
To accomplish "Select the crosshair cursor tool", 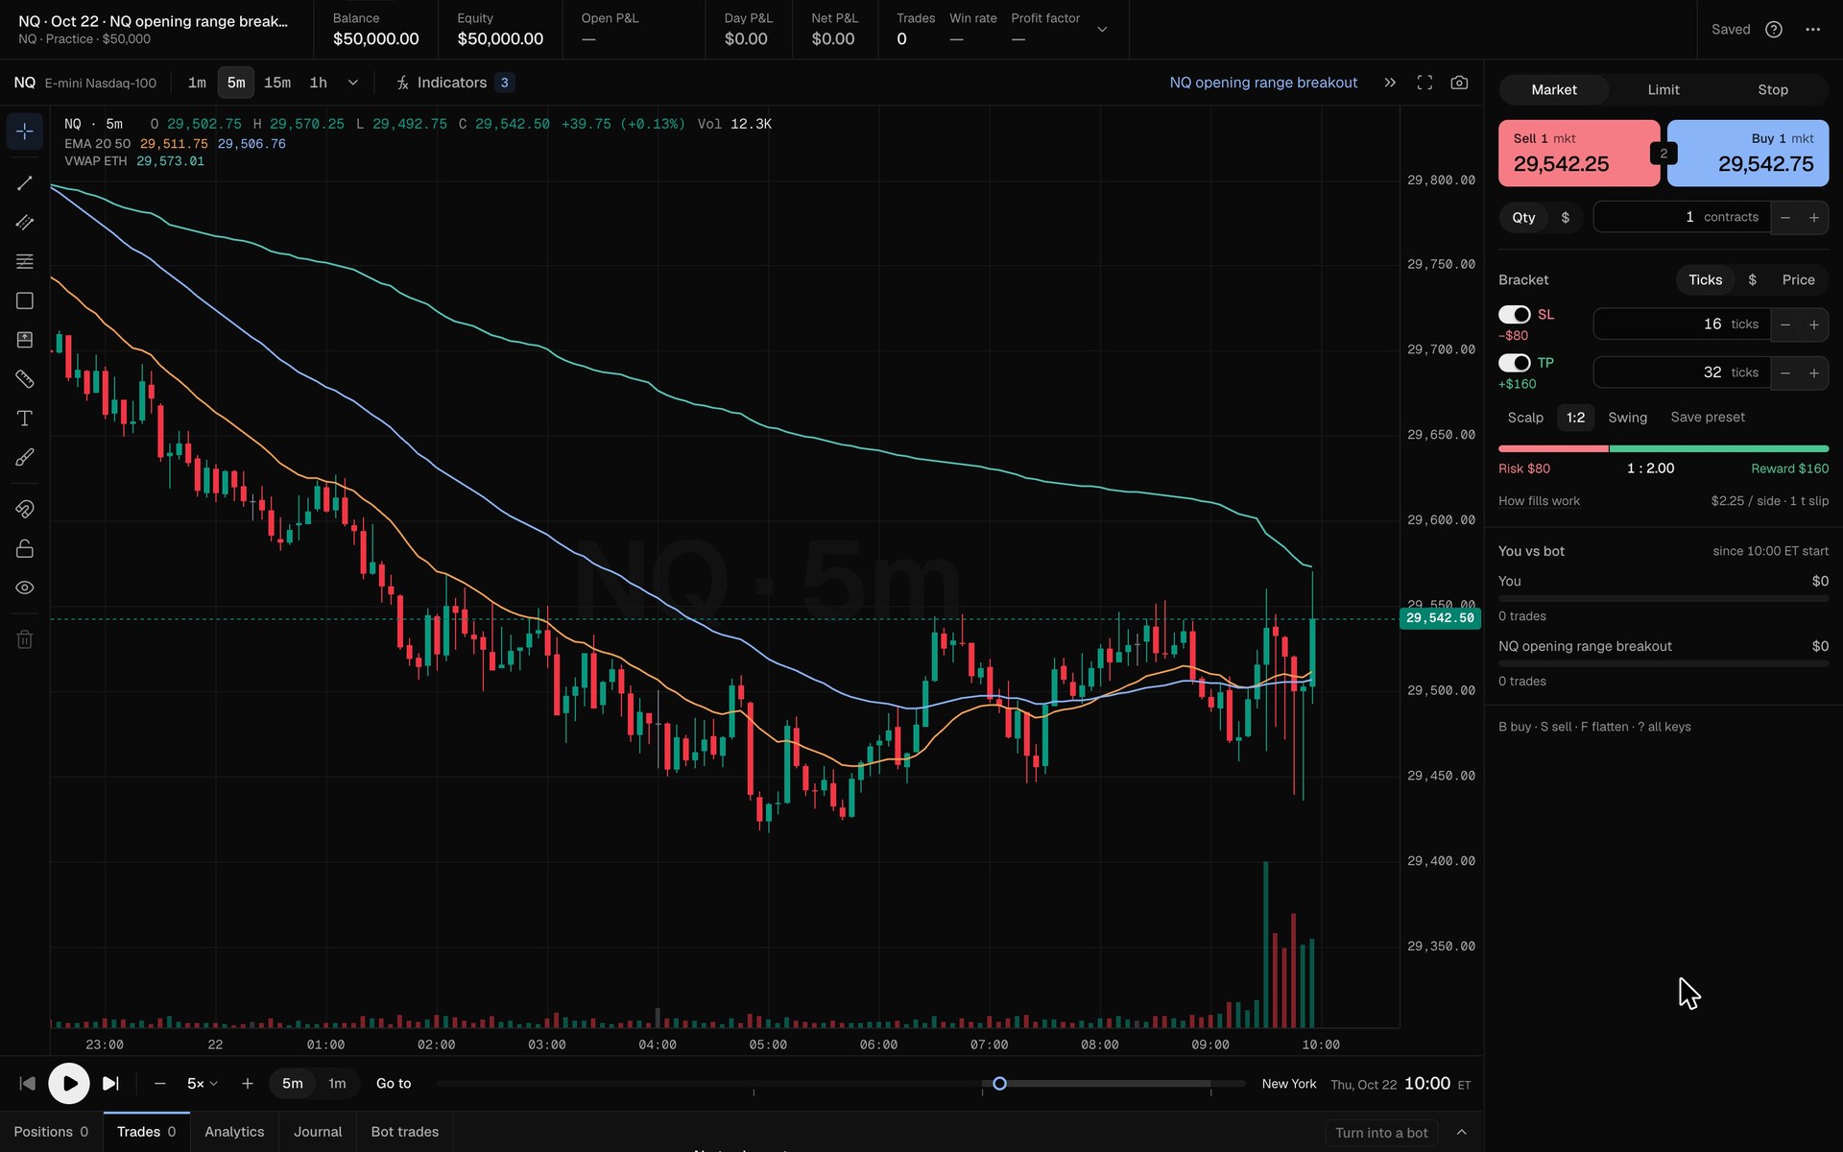I will [25, 132].
